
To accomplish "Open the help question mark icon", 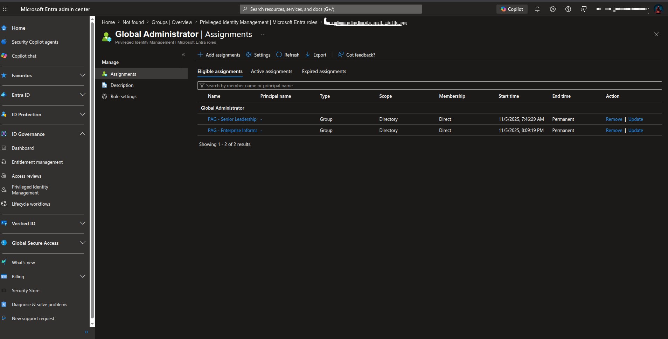I will [568, 9].
